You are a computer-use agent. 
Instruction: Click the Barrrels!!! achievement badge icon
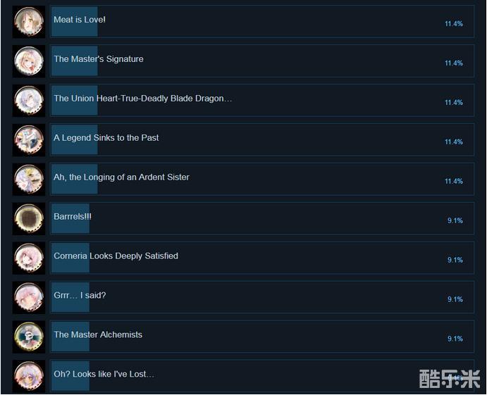[x=29, y=219]
